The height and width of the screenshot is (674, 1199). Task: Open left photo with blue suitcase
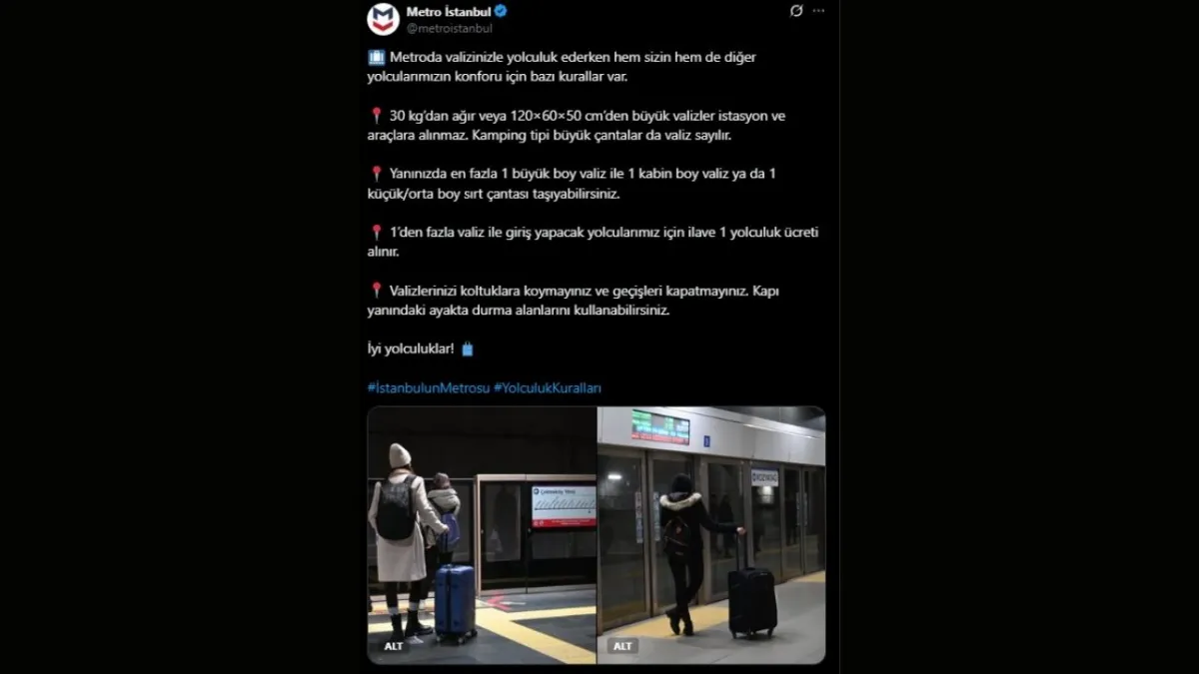[482, 535]
